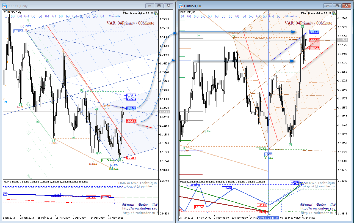This screenshot has width=354, height=223.
Task: Select the (iii) wave label in Daily chart
Action: (20, 16)
